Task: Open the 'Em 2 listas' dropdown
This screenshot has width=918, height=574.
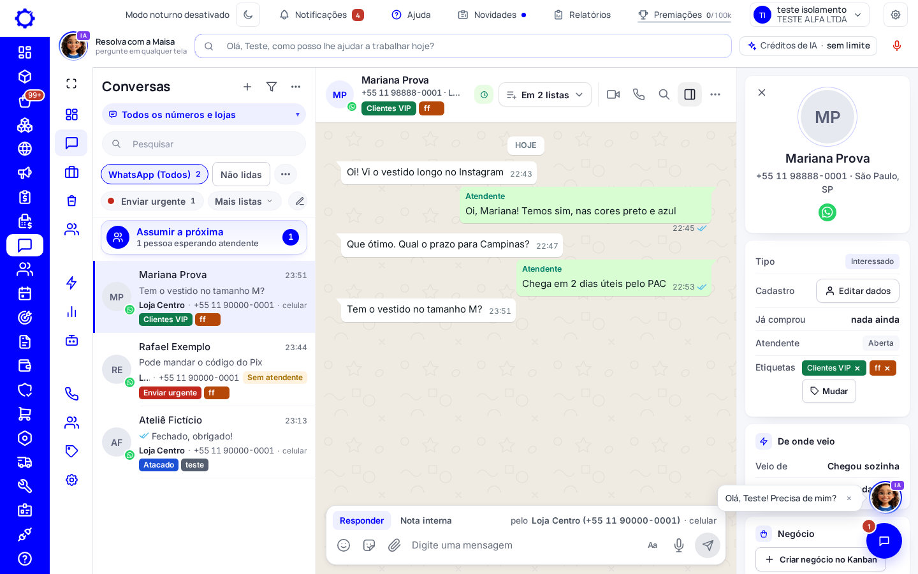Action: click(x=545, y=95)
